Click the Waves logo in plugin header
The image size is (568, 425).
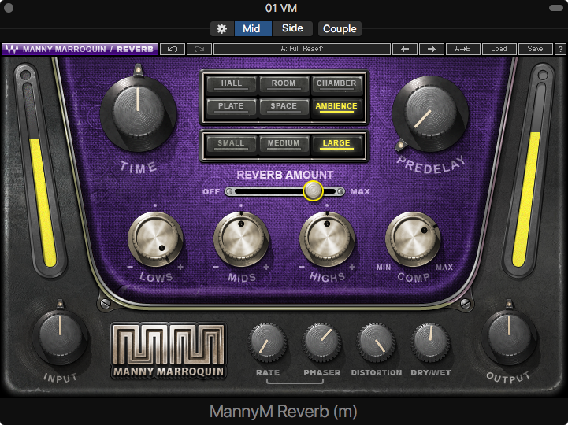coord(12,49)
